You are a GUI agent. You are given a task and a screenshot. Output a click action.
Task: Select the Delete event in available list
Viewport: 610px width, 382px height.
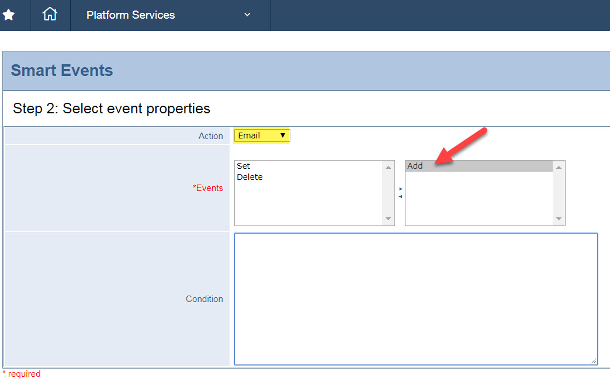(250, 177)
